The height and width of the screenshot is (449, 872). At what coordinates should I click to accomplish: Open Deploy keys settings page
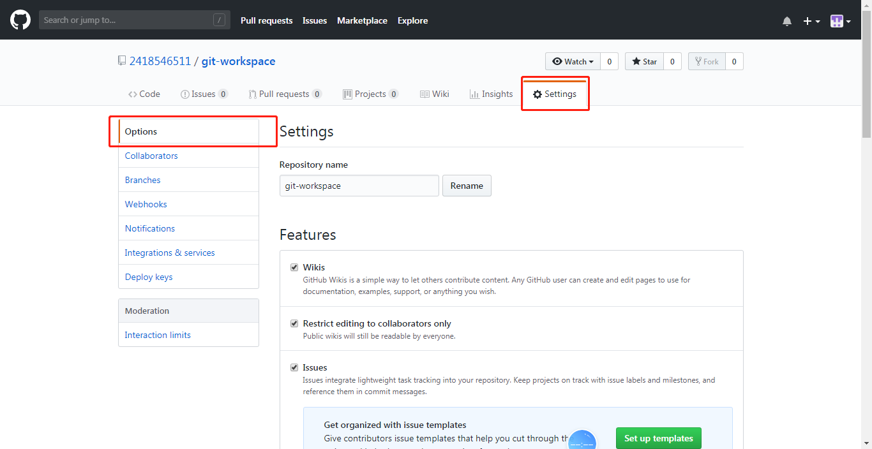tap(188, 277)
